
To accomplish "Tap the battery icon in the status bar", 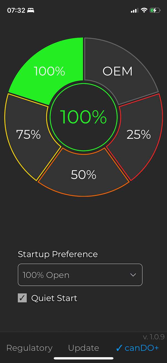I will [155, 10].
